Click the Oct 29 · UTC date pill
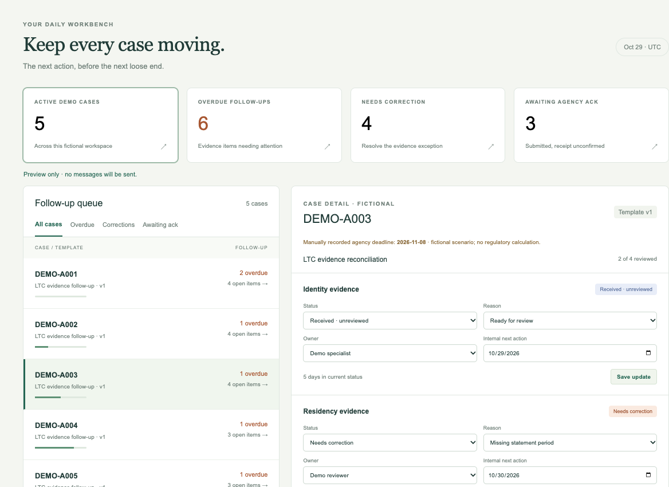The width and height of the screenshot is (669, 487). click(x=642, y=47)
